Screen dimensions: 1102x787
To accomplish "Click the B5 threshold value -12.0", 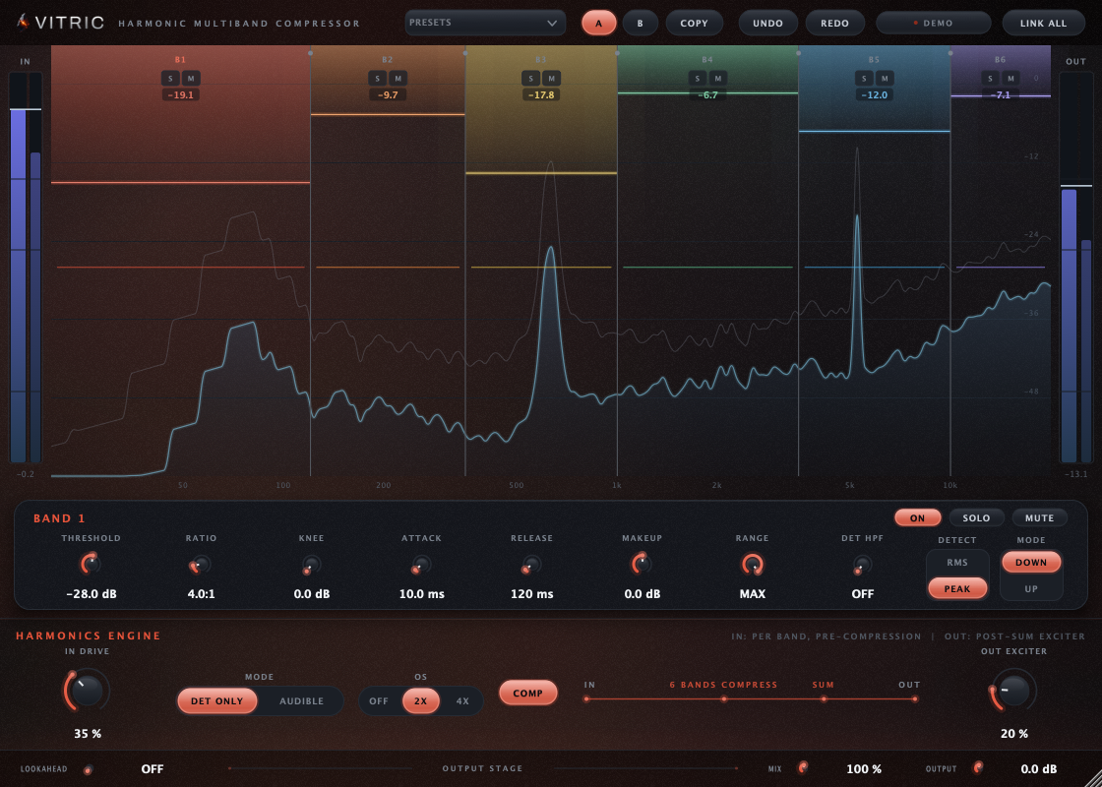I will click(x=875, y=94).
